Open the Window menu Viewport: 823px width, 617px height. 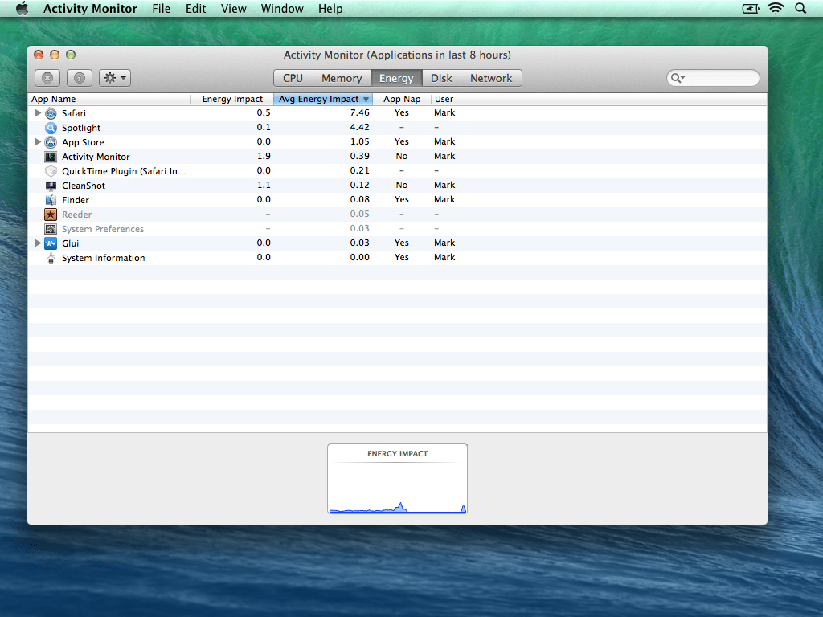click(282, 9)
